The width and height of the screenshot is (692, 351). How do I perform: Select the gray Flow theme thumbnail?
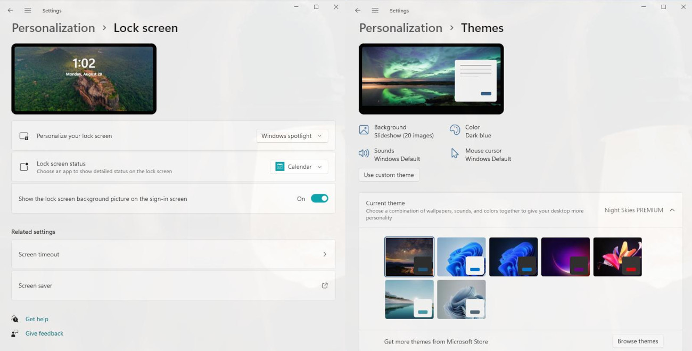coord(462,300)
